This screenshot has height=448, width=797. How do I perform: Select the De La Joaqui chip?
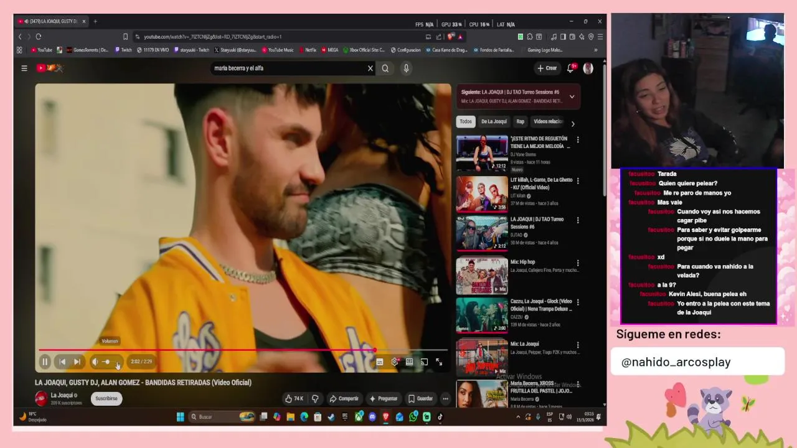tap(494, 122)
